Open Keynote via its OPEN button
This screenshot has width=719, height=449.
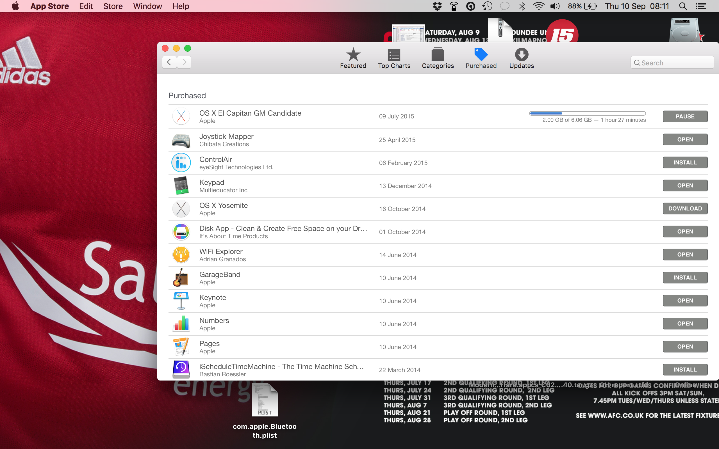[x=685, y=301]
